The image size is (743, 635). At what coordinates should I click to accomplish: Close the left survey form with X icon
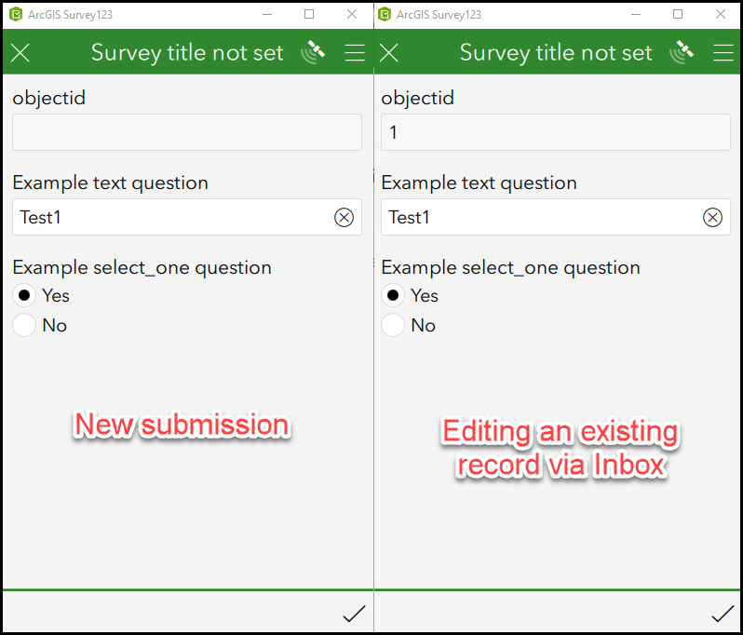pos(20,53)
